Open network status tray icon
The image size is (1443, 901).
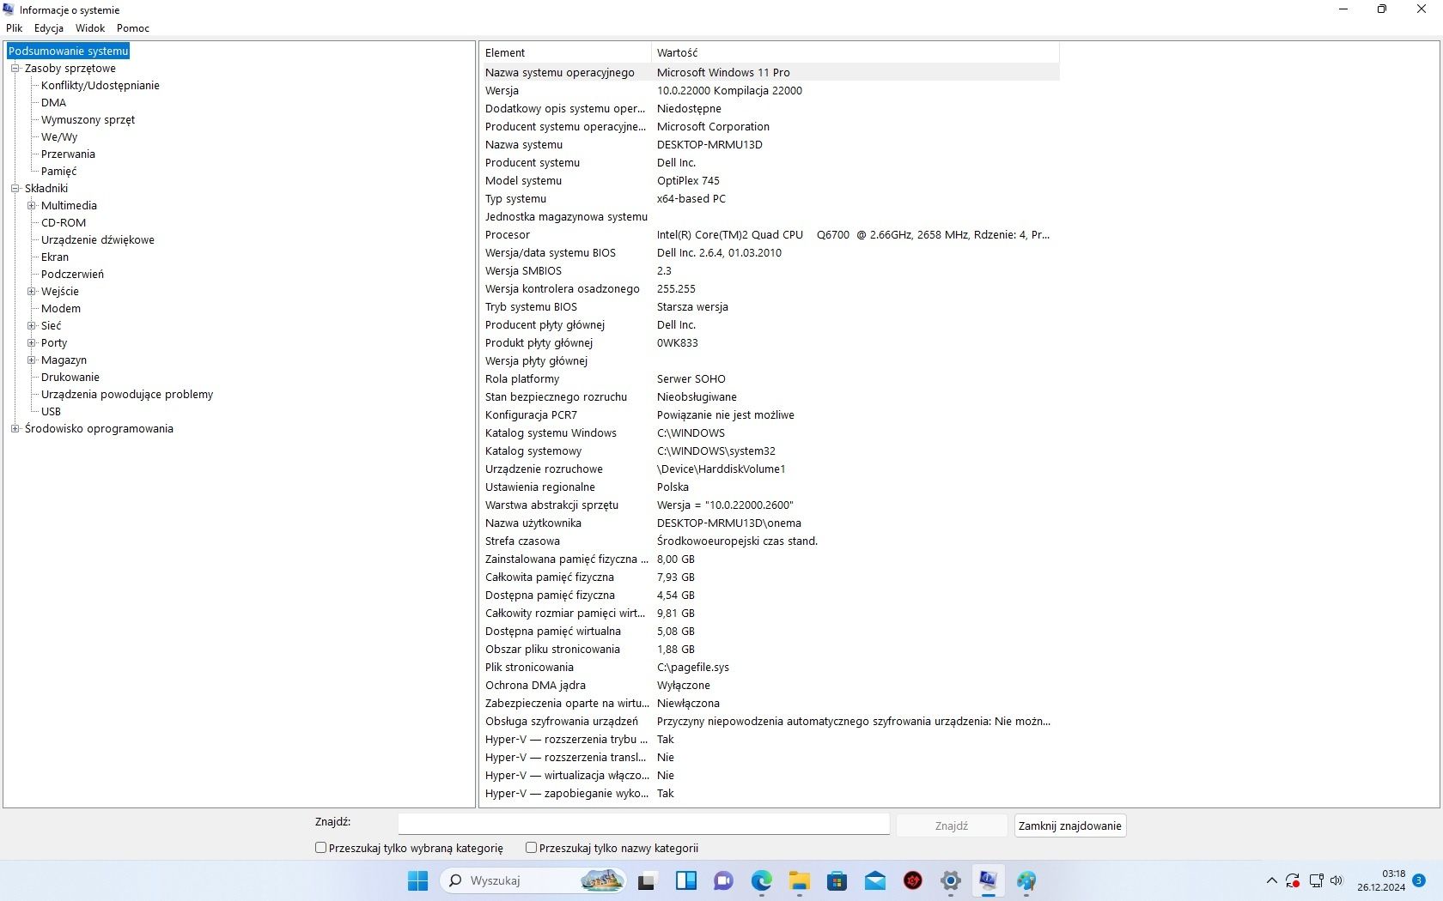[1316, 880]
